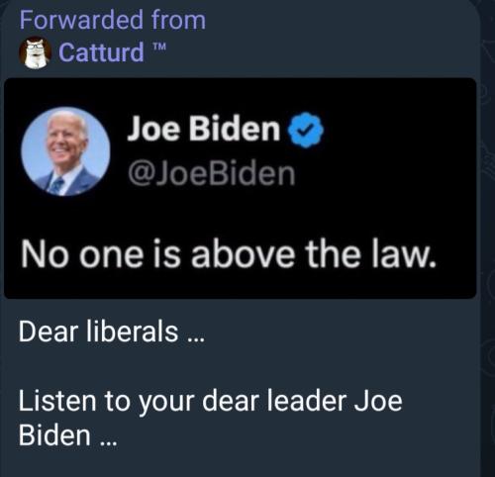Screen dimensions: 495x477
Task: Tap the "Dear liberals ..." message line
Action: (112, 332)
